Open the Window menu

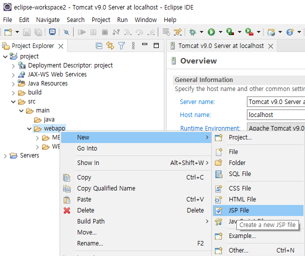(146, 20)
